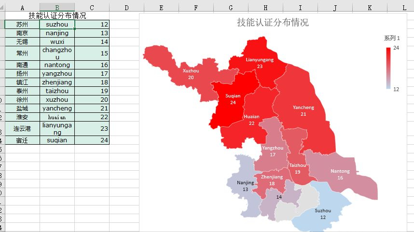Click the 泰州 cell

click(22, 91)
